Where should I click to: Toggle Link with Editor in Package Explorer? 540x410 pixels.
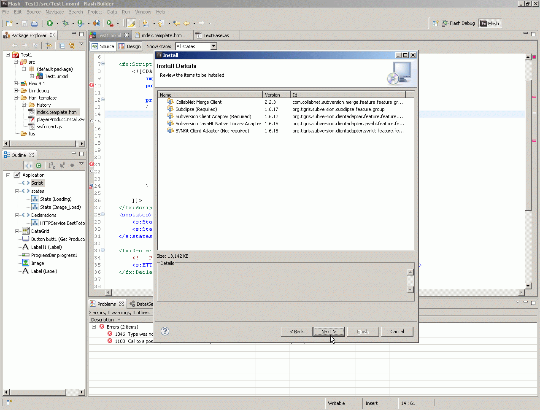[72, 46]
